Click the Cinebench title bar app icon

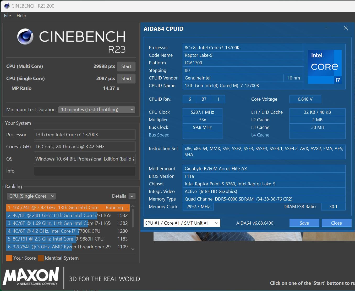(x=7, y=6)
